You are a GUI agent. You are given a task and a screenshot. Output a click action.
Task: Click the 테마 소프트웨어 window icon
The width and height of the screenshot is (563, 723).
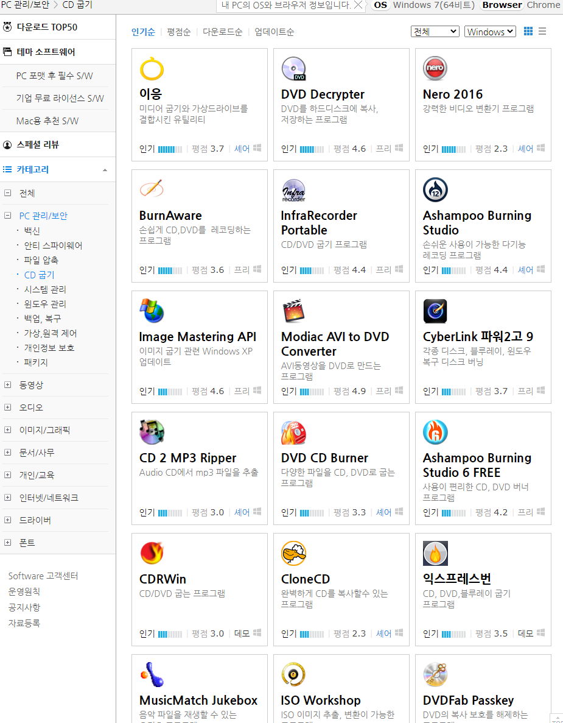7,52
